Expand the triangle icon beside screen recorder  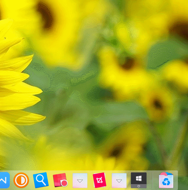(80, 181)
